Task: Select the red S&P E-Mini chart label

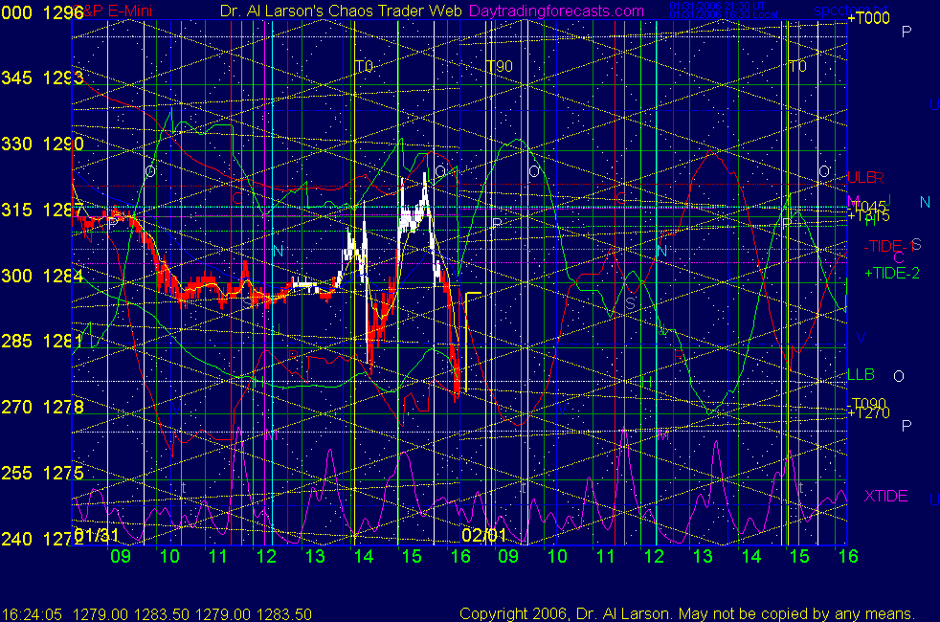Action: (114, 11)
